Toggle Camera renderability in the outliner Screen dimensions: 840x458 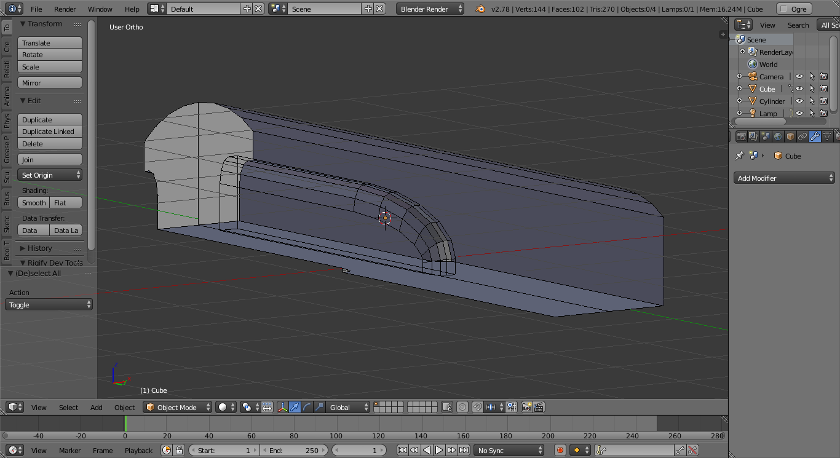coord(823,77)
